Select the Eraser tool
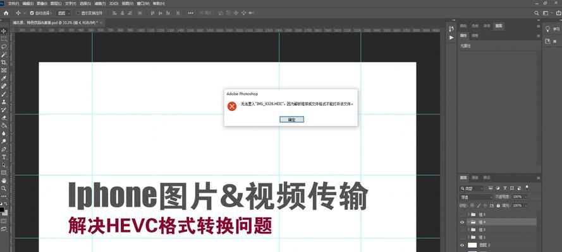This screenshot has width=562, height=252. pos(4,117)
